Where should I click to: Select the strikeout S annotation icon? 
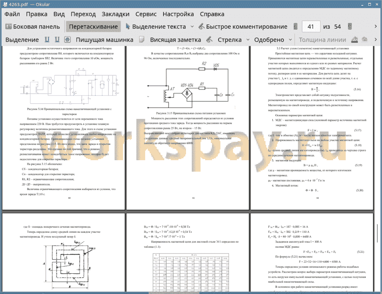[x=68, y=39]
